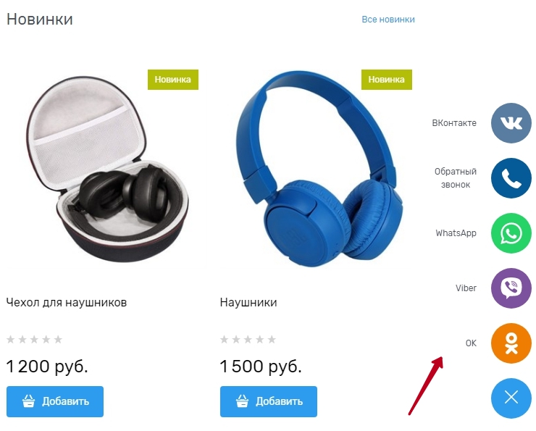This screenshot has height=431, width=536.
Task: Click the ВКонтакте text label
Action: [x=454, y=123]
